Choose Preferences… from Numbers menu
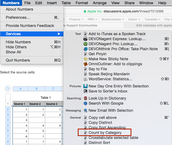The image size is (172, 145). (x=32, y=17)
